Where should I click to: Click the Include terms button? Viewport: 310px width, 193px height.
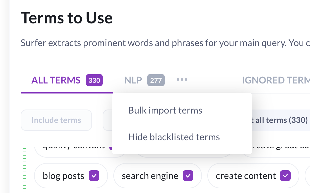[x=56, y=120]
